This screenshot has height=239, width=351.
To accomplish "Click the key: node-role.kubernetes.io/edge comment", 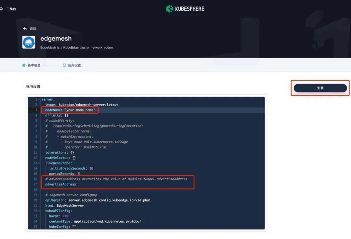I will pos(96,142).
